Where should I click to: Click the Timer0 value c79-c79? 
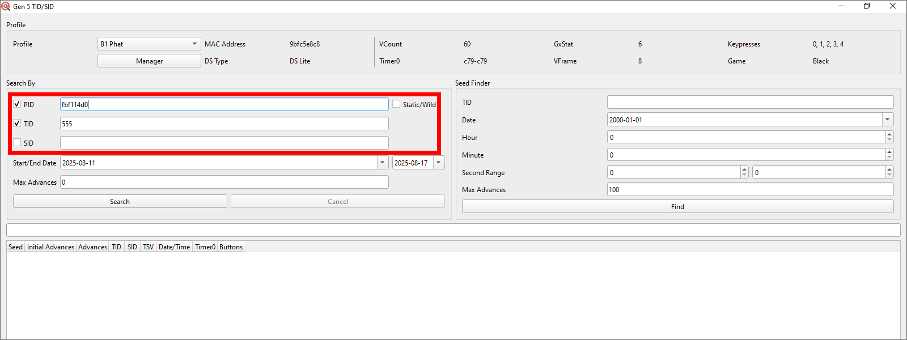[475, 61]
